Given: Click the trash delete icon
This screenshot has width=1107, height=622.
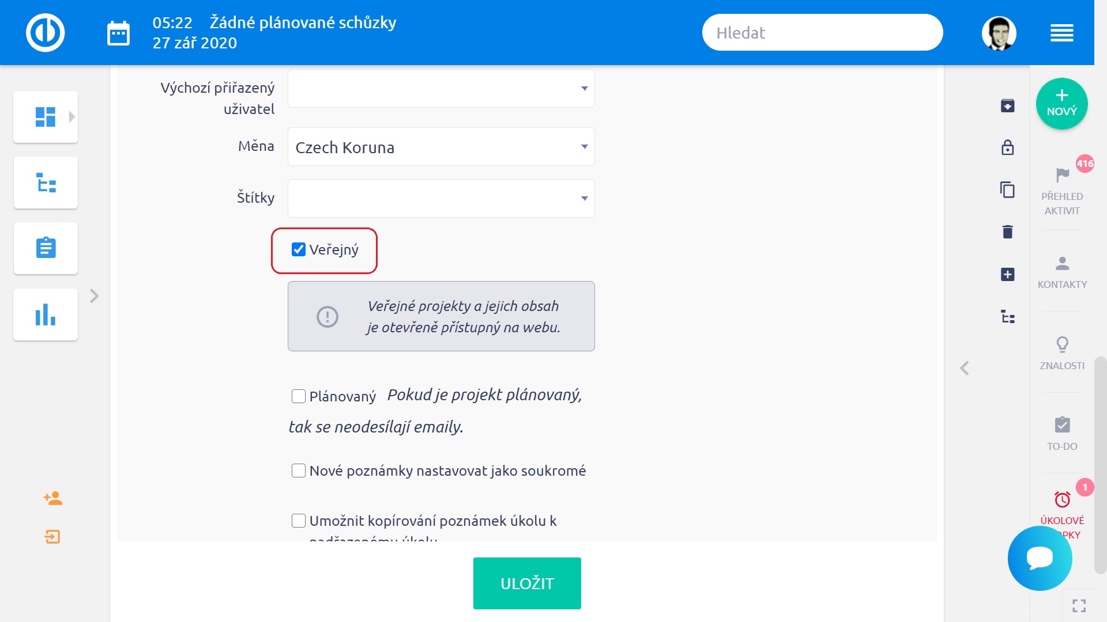Looking at the screenshot, I should click(x=1007, y=232).
